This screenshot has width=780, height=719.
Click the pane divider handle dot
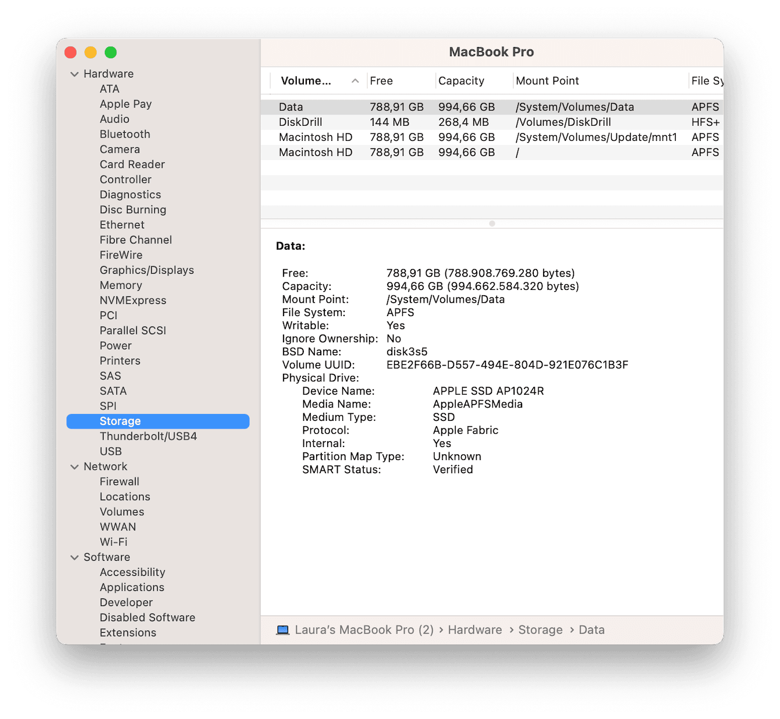(x=492, y=223)
